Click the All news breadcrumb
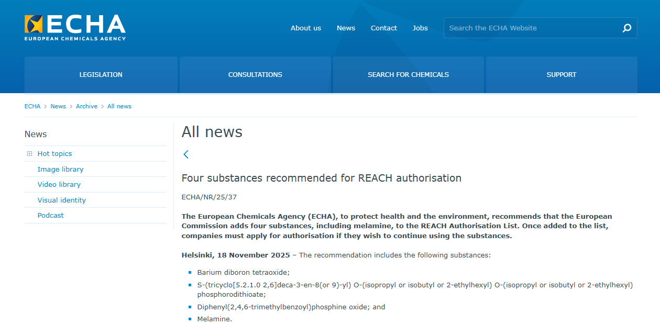The width and height of the screenshot is (660, 325). click(119, 106)
